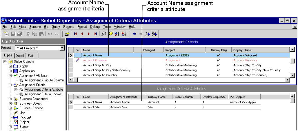
Task: Click the New Record toolbar icon
Action: click(x=6, y=34)
